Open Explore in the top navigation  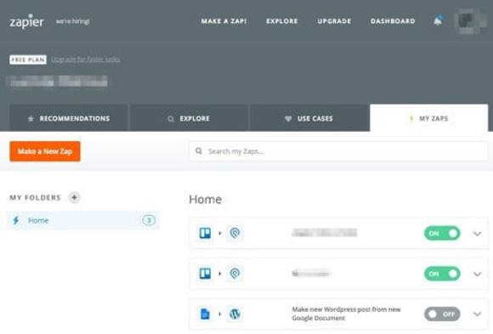tap(281, 21)
